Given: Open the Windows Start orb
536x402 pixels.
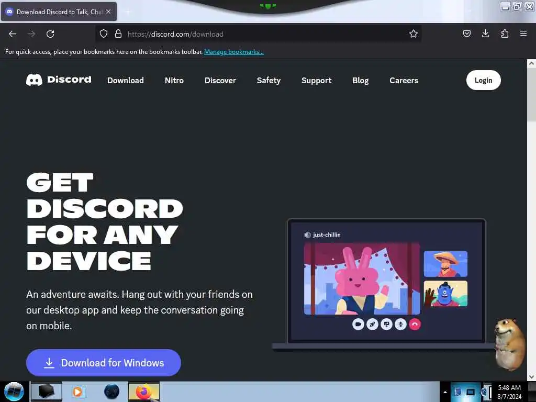Looking at the screenshot, I should click(x=14, y=392).
